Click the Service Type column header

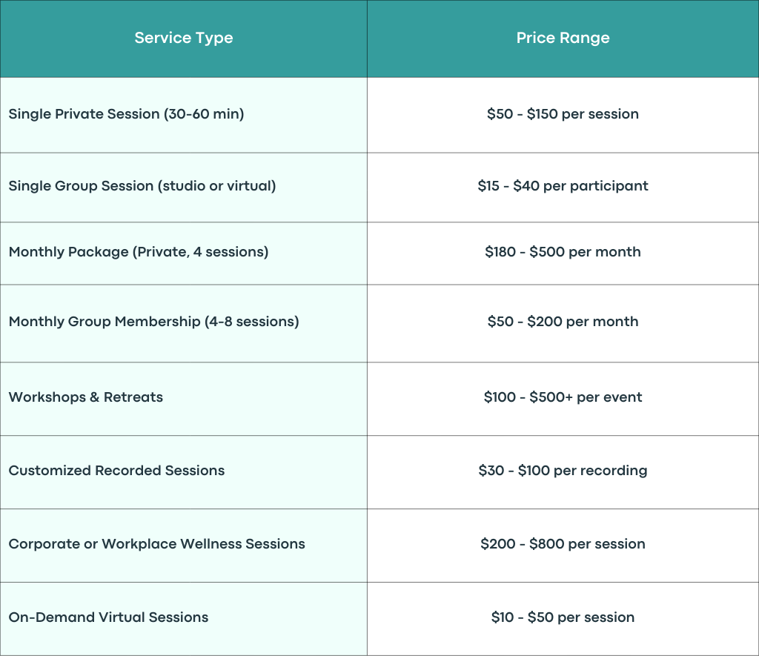pos(184,39)
